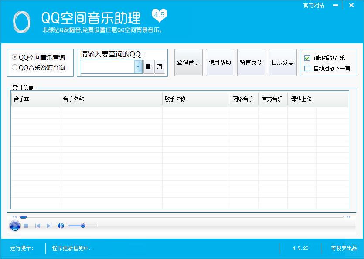Image resolution: width=364 pixels, height=259 pixels.
Task: Click the 程序更新检测中 status text
Action: click(x=72, y=248)
